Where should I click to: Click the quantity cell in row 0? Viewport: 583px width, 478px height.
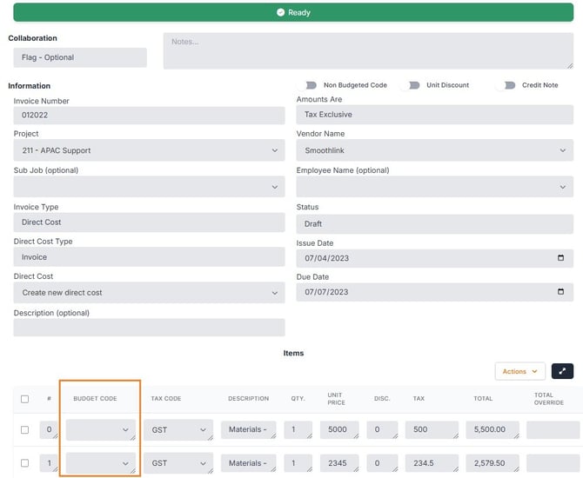(x=298, y=429)
